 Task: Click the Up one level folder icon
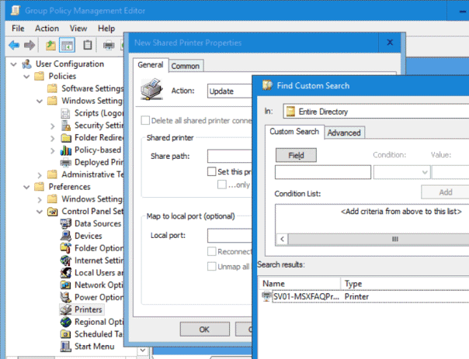(x=50, y=46)
